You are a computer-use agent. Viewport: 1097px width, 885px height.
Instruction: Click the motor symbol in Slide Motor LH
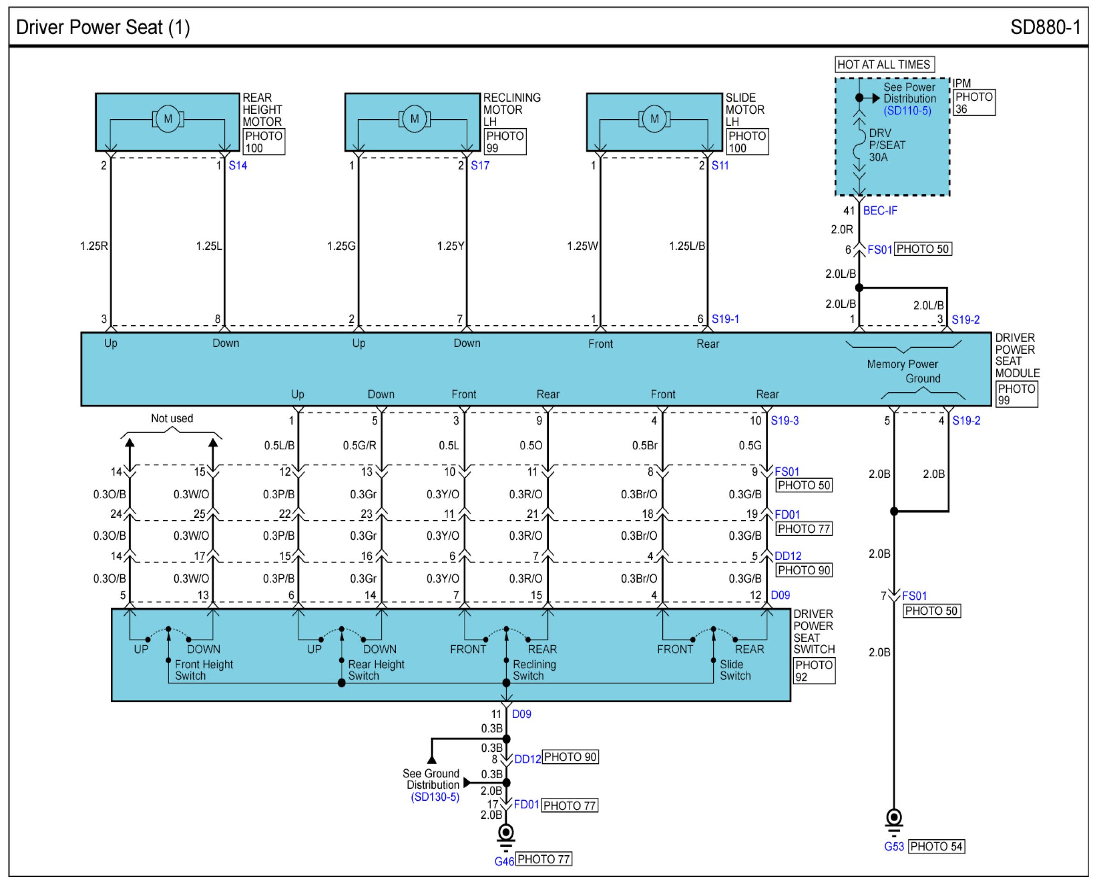(x=654, y=119)
